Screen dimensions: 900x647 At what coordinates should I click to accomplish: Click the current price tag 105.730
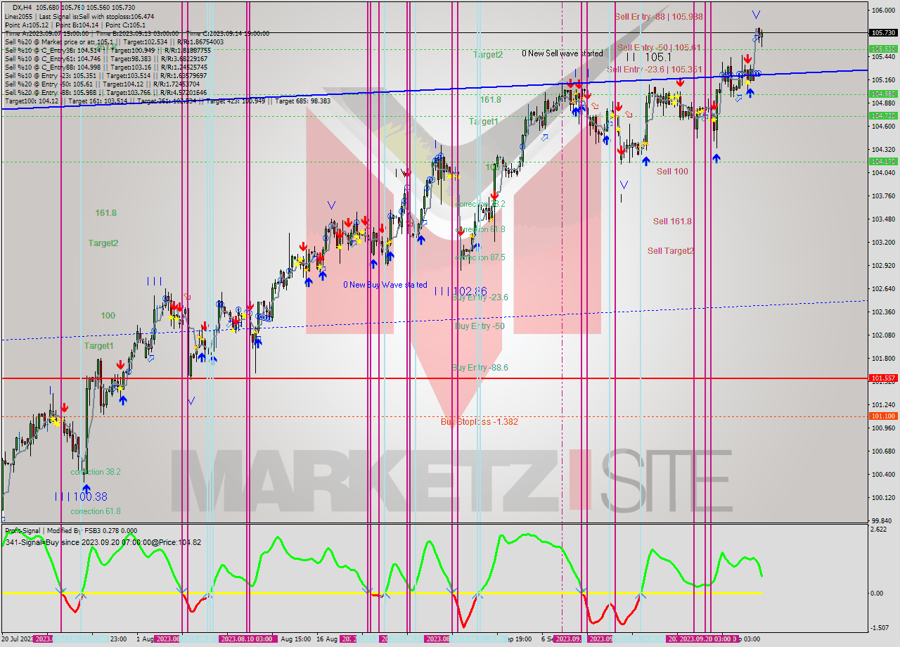click(882, 33)
